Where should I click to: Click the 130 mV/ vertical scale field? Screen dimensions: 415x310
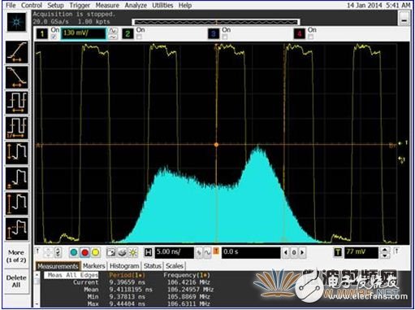click(x=84, y=33)
